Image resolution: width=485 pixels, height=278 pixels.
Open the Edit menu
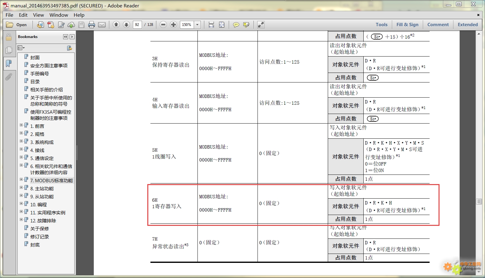(x=23, y=15)
